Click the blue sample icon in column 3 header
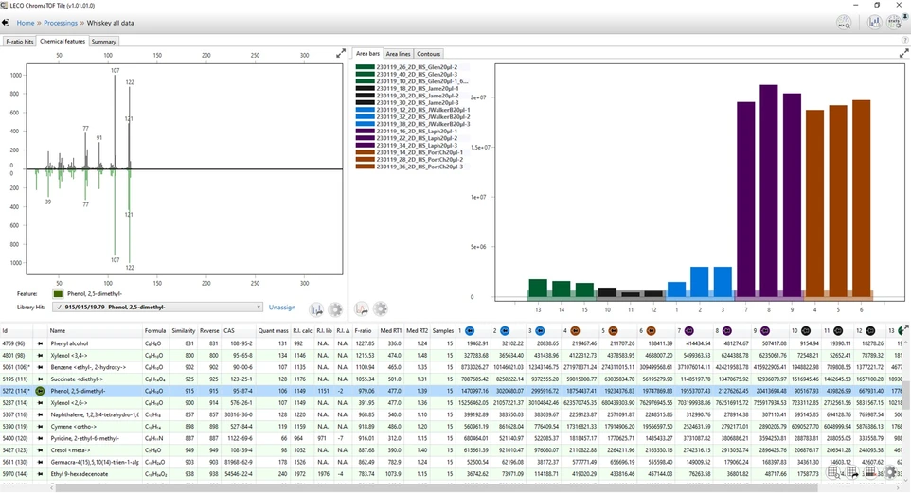 pyautogui.click(x=540, y=331)
